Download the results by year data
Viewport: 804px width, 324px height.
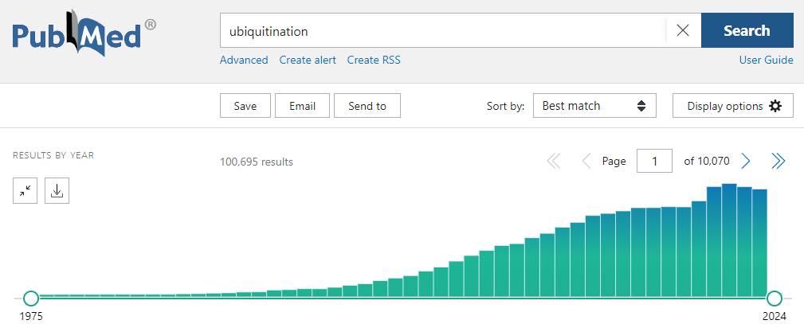[x=57, y=191]
